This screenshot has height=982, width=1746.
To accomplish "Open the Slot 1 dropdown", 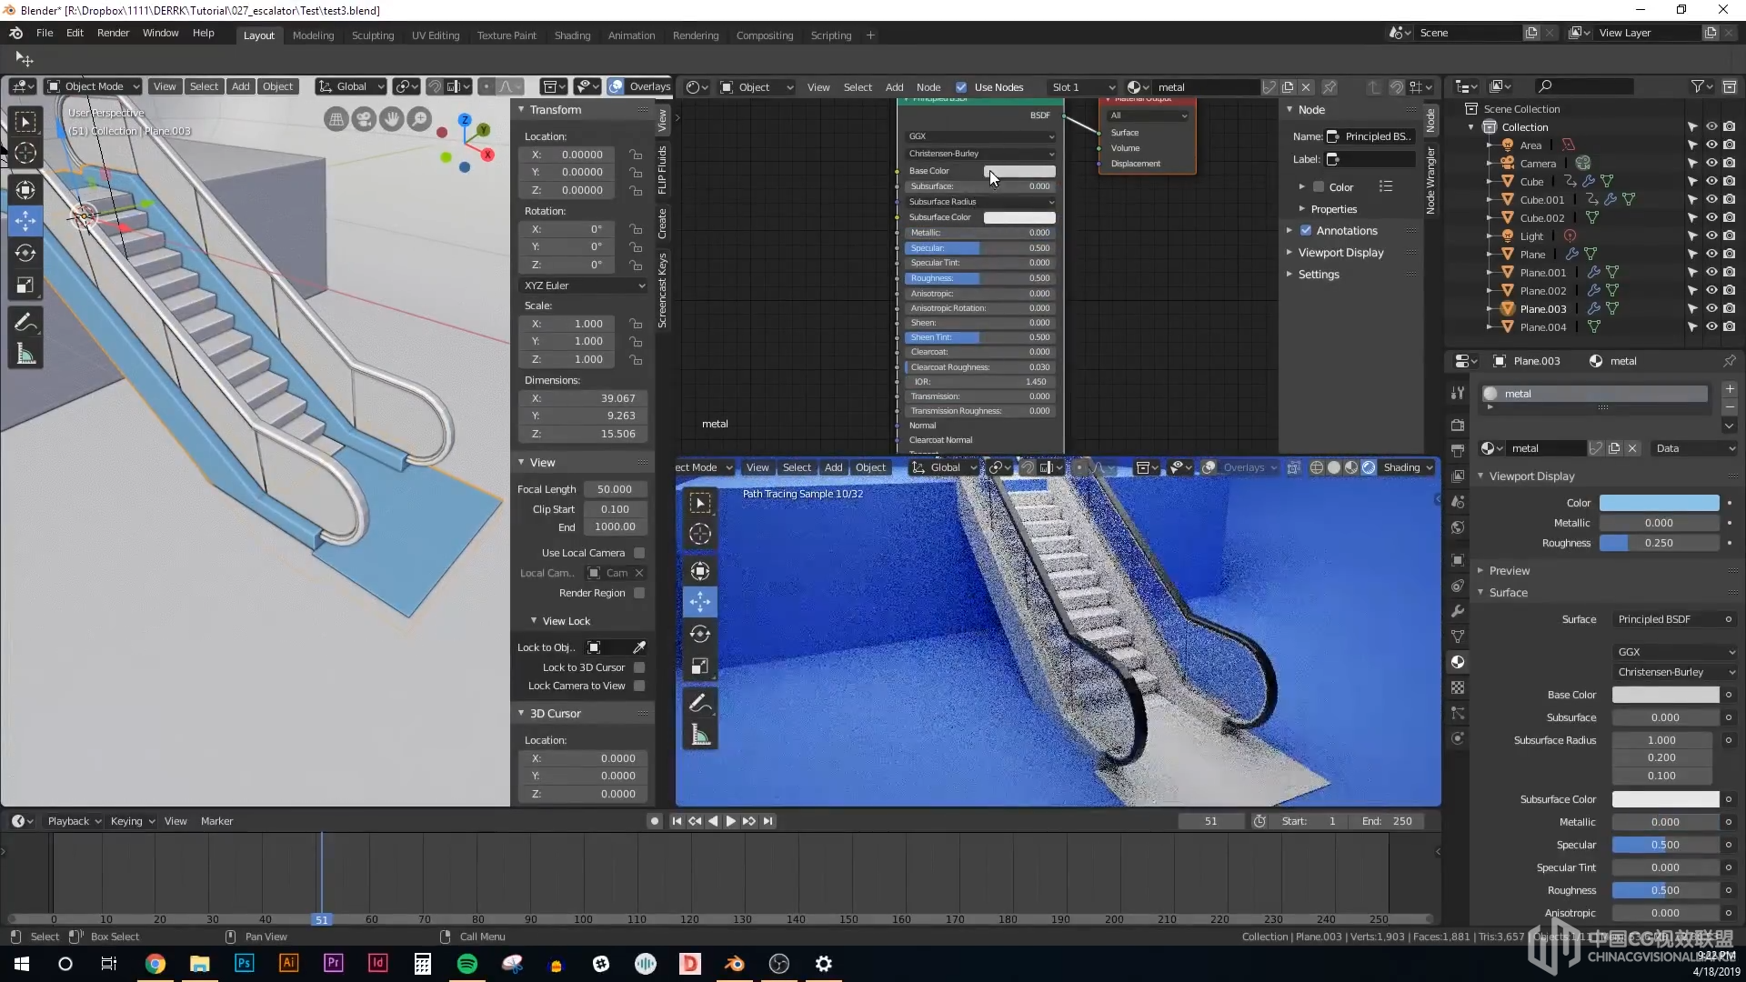I will click(1082, 87).
